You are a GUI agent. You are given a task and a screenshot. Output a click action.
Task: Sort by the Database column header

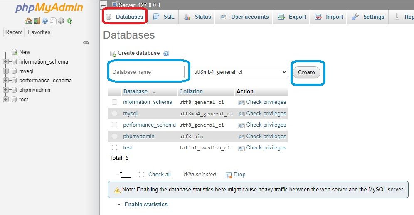(x=136, y=92)
